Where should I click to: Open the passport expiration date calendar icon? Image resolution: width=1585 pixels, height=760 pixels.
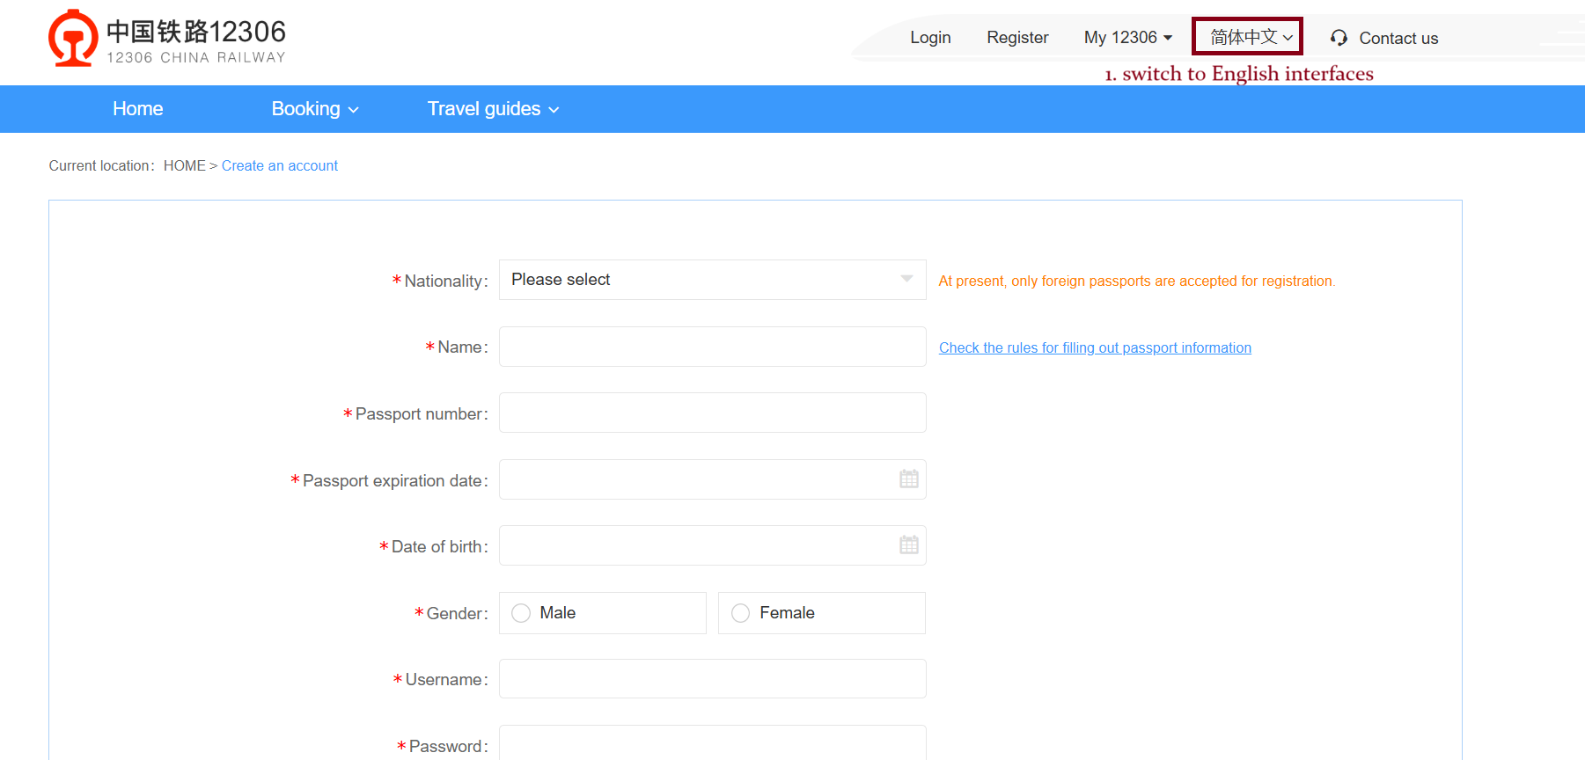(908, 479)
